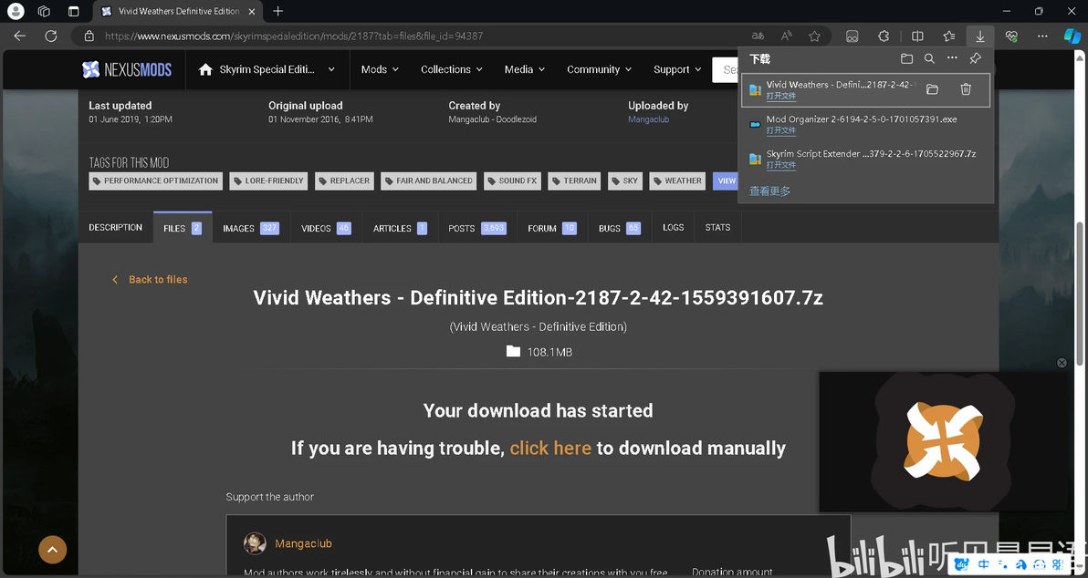Open Workspaces icon in the title bar
This screenshot has width=1088, height=578.
[45, 11]
